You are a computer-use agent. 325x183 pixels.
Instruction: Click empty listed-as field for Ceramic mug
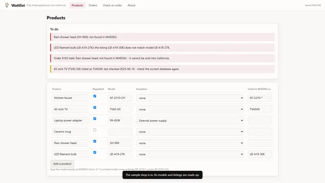tap(260, 132)
